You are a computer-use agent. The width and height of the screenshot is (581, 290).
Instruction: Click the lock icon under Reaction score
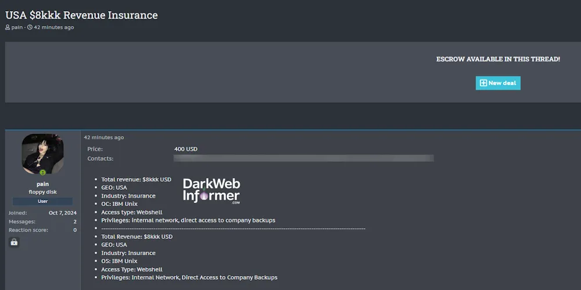(x=14, y=242)
